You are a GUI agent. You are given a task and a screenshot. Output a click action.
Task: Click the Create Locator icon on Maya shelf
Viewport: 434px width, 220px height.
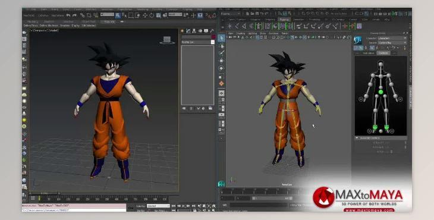tap(229, 26)
